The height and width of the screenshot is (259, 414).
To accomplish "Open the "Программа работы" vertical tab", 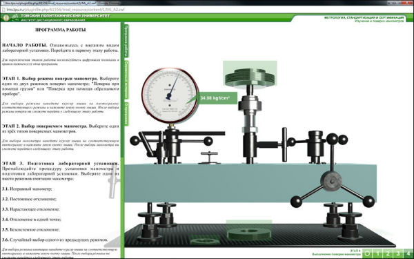I will pyautogui.click(x=126, y=41).
